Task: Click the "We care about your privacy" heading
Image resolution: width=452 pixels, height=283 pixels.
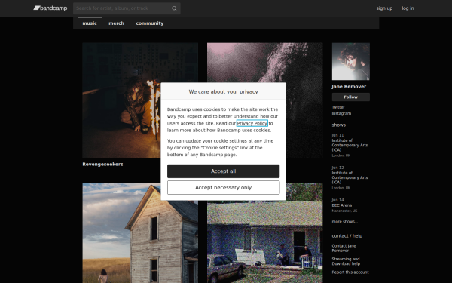Action: coord(224,91)
